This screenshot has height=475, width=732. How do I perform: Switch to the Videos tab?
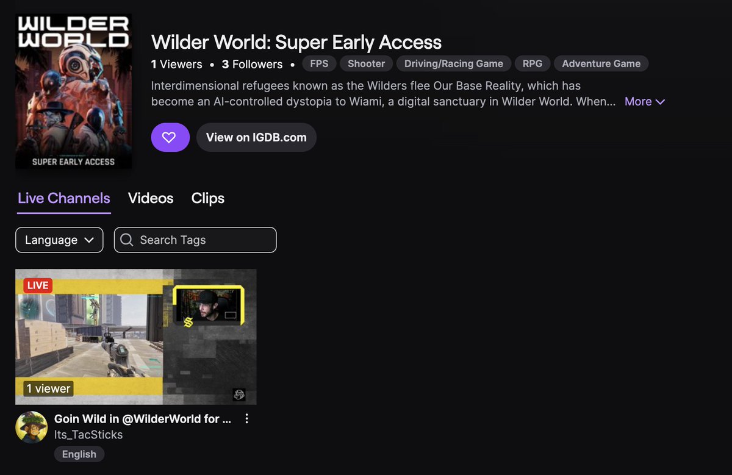pos(151,198)
